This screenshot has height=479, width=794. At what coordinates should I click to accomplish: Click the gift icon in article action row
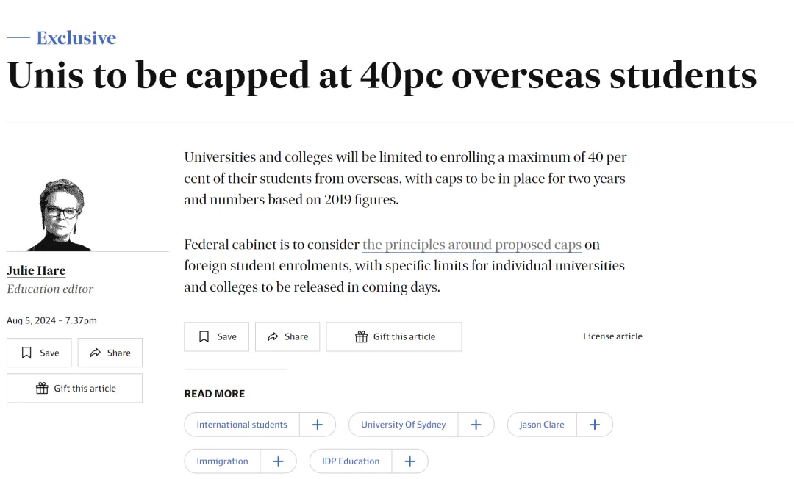click(361, 336)
